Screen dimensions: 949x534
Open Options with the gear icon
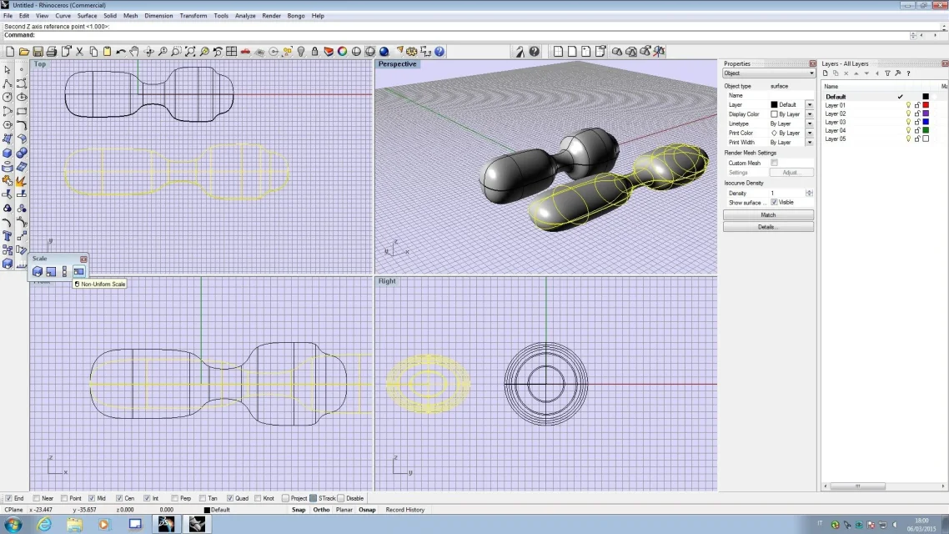tap(412, 52)
